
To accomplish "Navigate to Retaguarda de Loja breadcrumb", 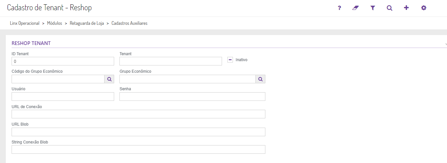I will click(87, 23).
